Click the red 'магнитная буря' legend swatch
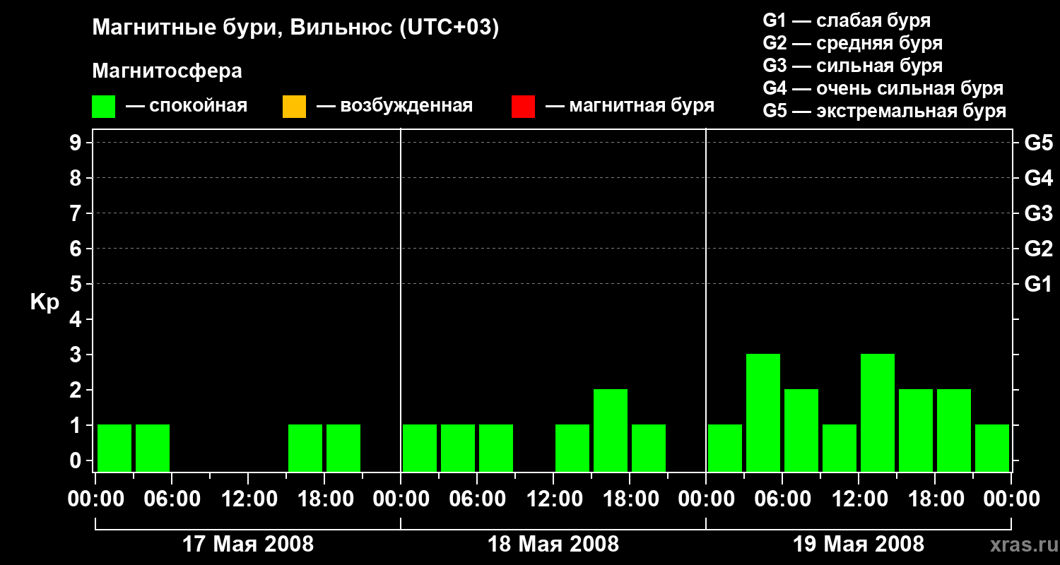1060x565 pixels. (523, 107)
